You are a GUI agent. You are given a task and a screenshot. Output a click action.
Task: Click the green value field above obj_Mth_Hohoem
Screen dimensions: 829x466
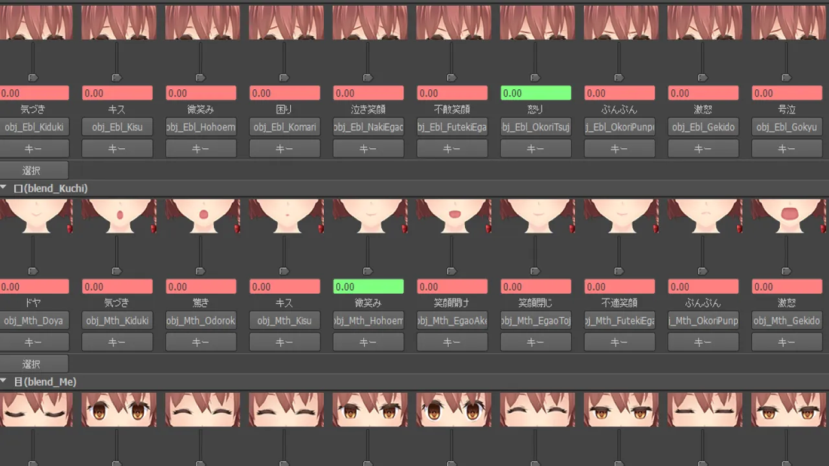[368, 287]
